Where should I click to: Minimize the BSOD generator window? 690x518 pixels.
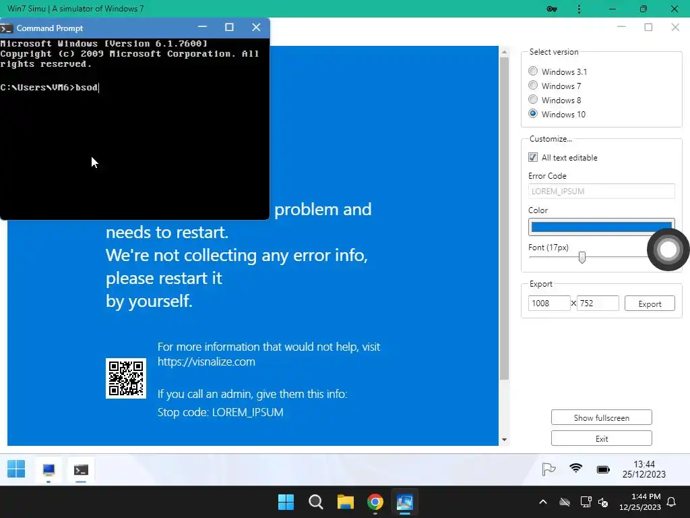pos(621,27)
